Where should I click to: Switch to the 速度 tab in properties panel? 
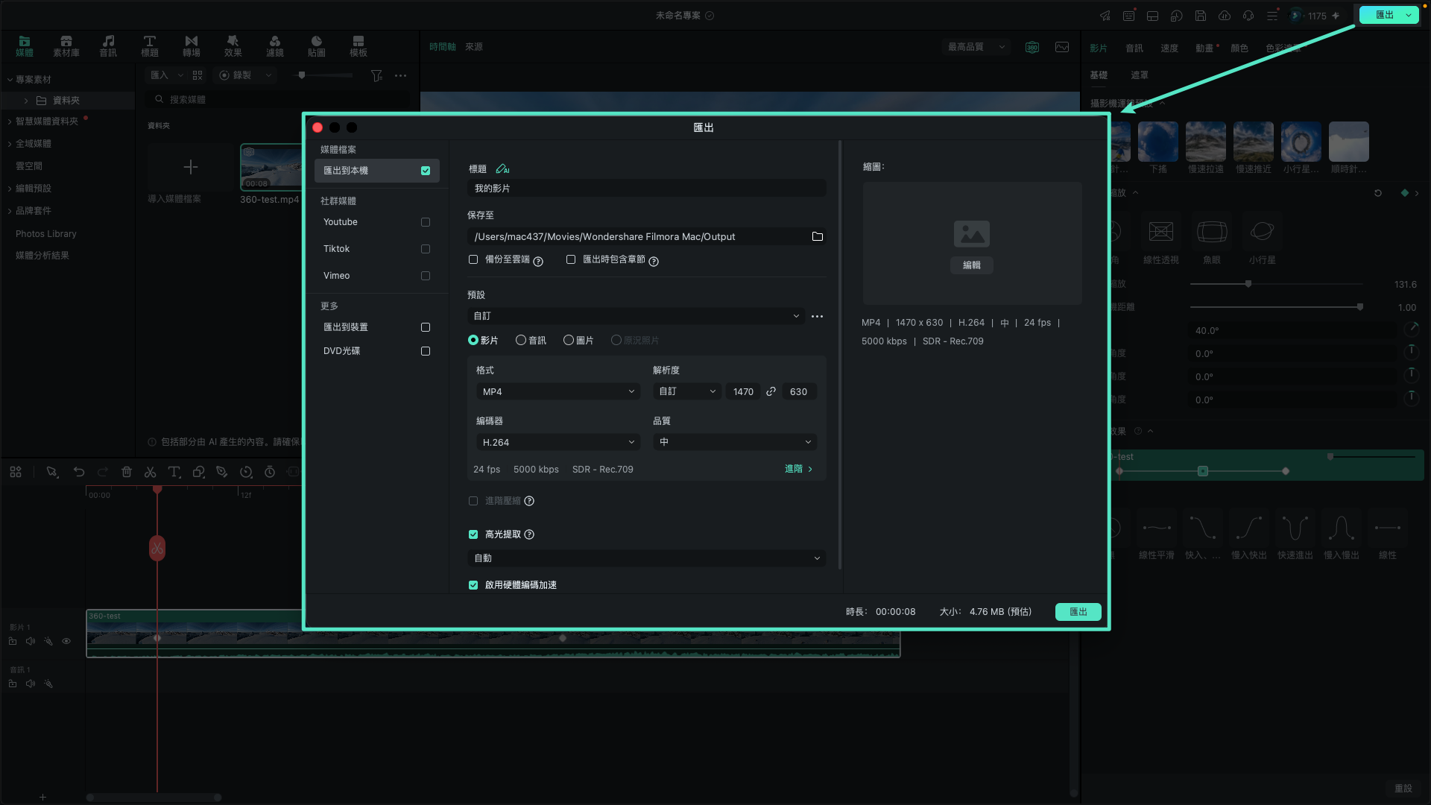point(1169,48)
